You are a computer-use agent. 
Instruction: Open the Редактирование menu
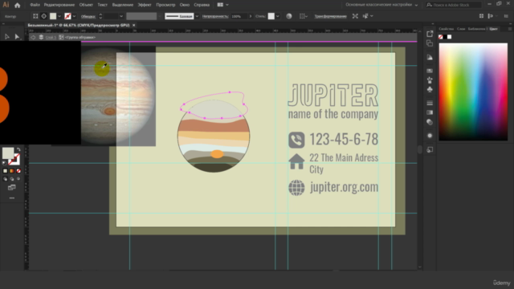[59, 5]
